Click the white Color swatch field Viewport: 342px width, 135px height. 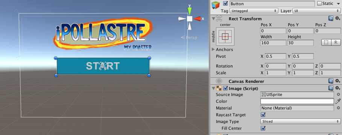pos(297,101)
